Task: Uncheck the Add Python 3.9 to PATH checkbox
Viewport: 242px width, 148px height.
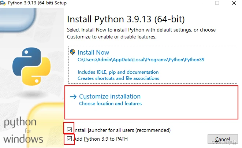Action: (x=70, y=139)
